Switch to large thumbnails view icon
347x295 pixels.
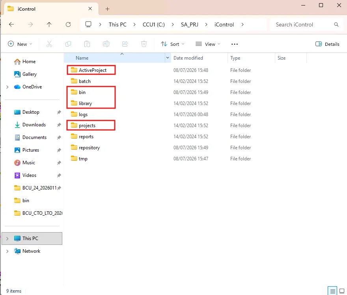[342, 291]
